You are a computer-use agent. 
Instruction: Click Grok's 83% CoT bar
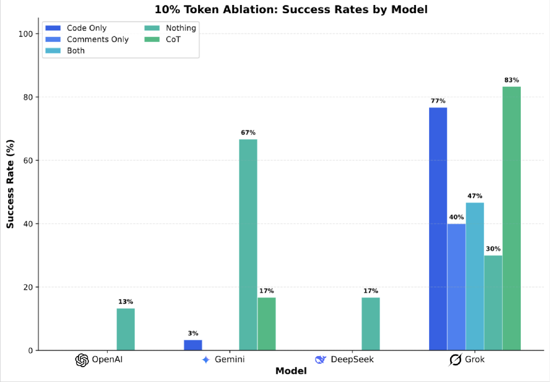511,218
